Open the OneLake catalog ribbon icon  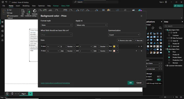(35, 13)
